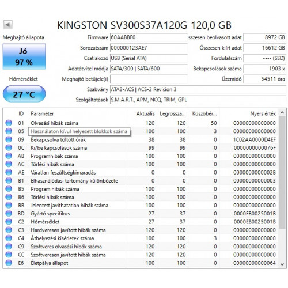Select Szoftveresen javított hibák száma row
The image size is (288, 288).
coord(141,255)
